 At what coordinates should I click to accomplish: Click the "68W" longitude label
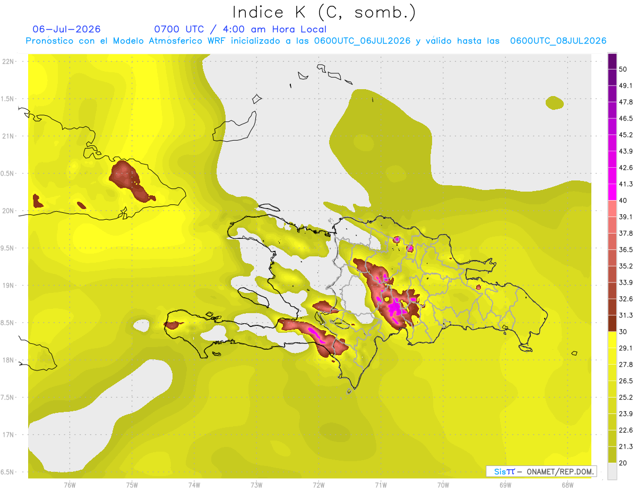point(567,485)
